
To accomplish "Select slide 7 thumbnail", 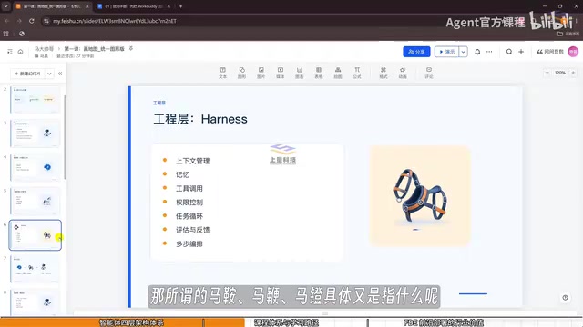I will coord(36,269).
